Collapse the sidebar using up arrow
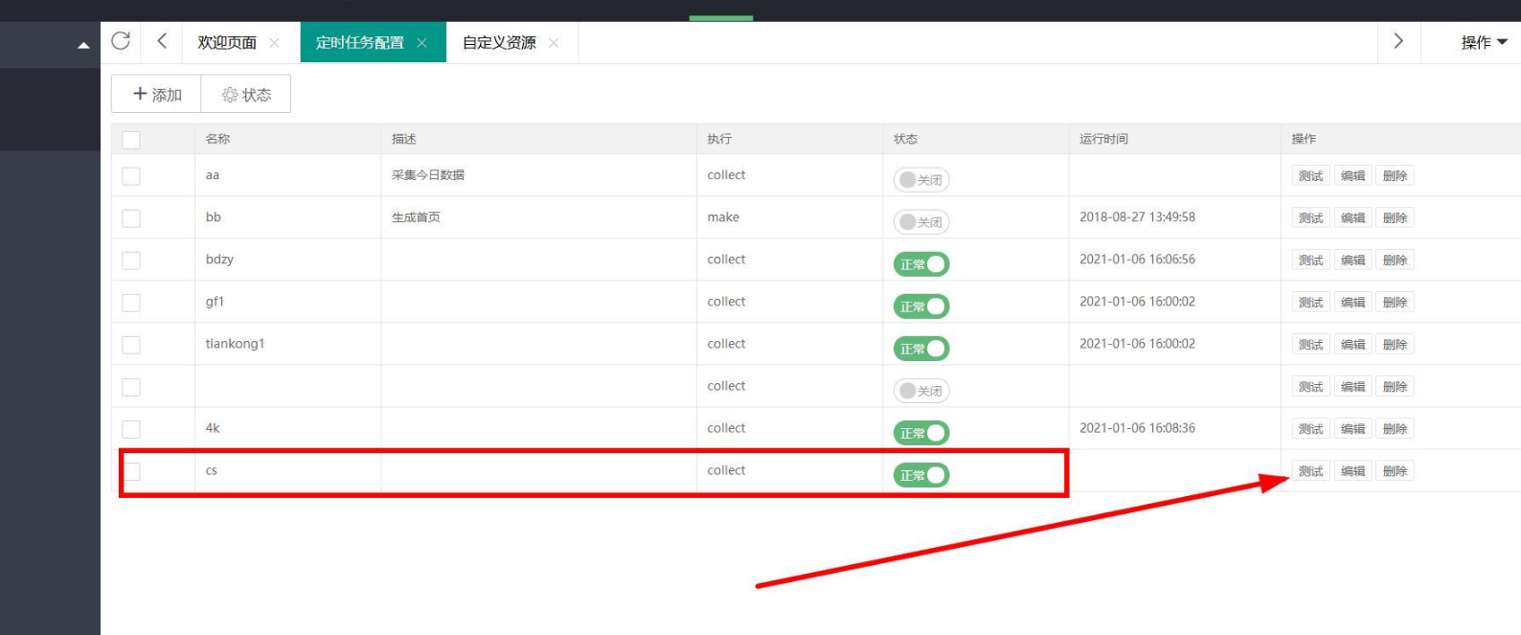Viewport: 1521px width, 635px height. pyautogui.click(x=83, y=45)
